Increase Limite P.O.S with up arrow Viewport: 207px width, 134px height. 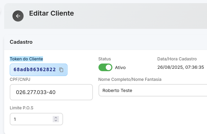coord(56,118)
